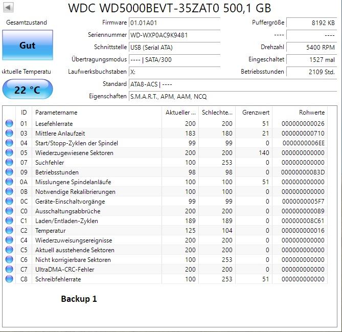The width and height of the screenshot is (342, 332).
Task: Click the Nicht korrigierbare Sektoren parameter
Action: click(x=73, y=260)
